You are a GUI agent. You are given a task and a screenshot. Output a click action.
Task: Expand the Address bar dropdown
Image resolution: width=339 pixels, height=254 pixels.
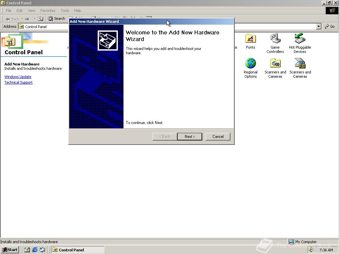318,26
